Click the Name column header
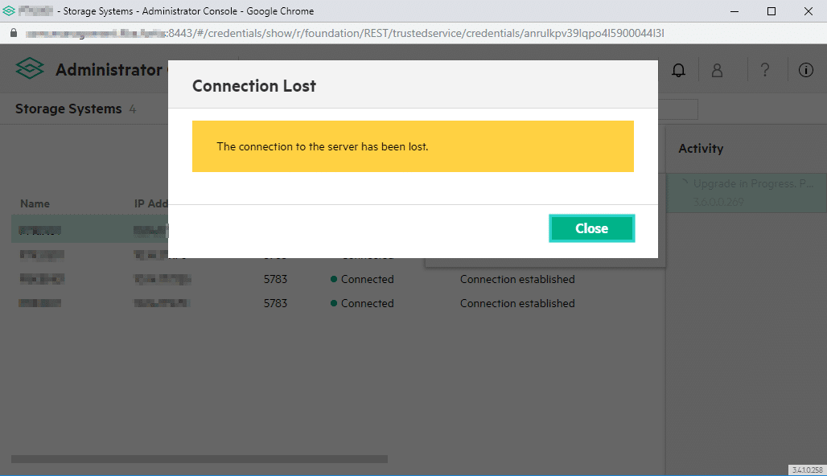 click(x=35, y=203)
